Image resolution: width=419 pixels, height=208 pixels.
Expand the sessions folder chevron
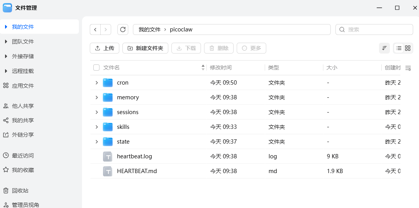96,112
